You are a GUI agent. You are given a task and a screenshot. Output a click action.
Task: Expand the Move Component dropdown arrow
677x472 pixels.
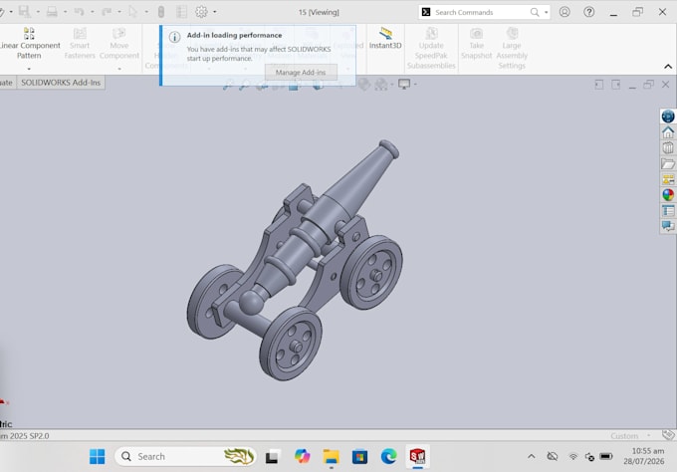(119, 69)
